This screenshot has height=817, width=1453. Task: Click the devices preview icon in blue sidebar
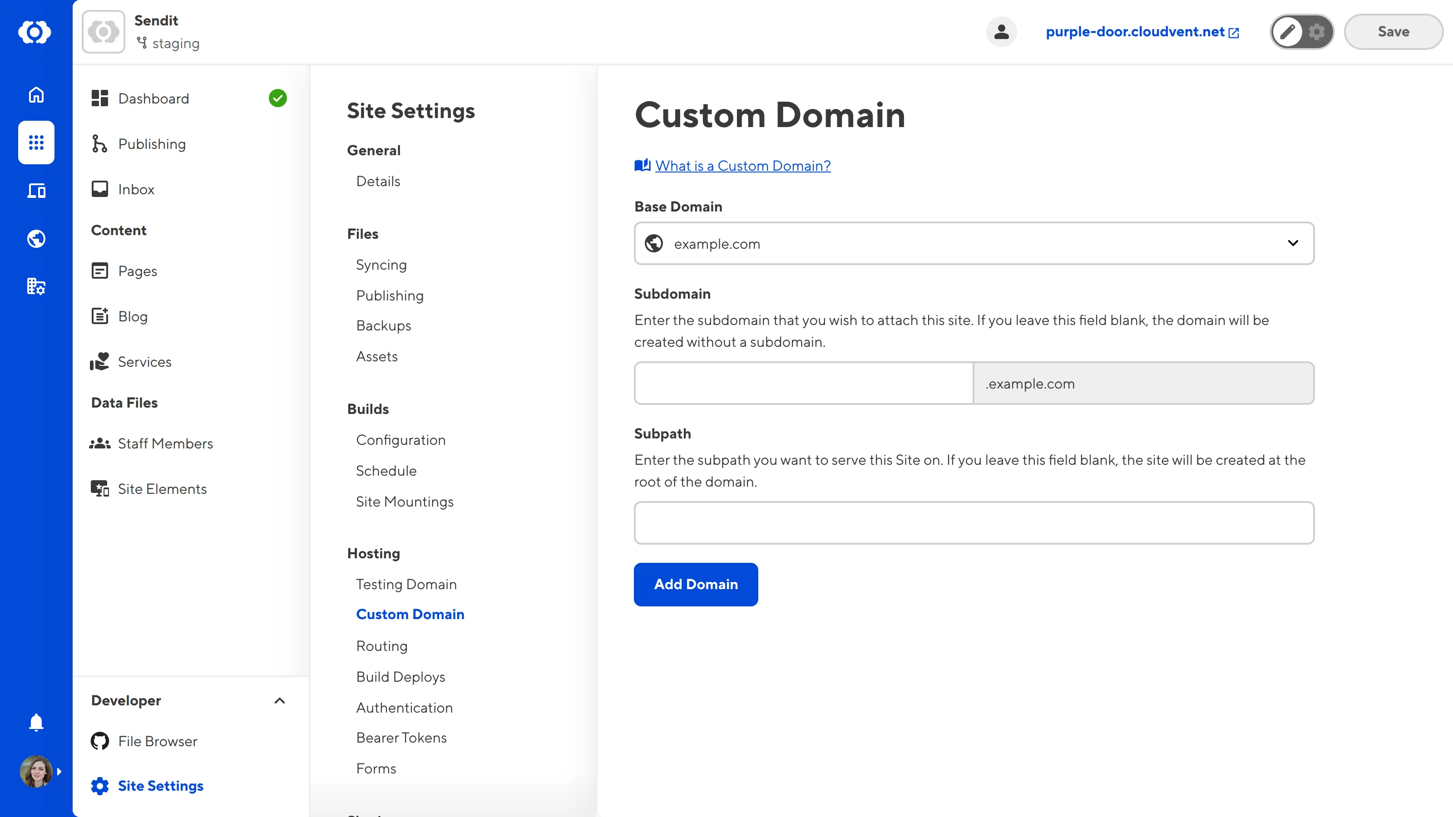click(35, 191)
